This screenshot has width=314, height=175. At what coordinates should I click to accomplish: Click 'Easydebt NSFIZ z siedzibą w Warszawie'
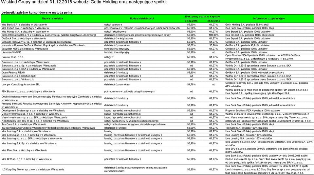point(25,49)
